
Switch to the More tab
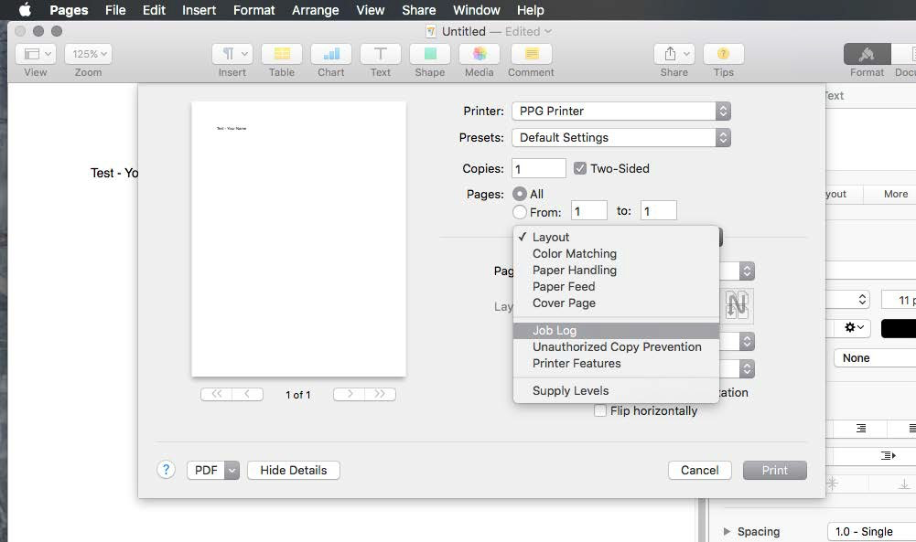pyautogui.click(x=896, y=194)
